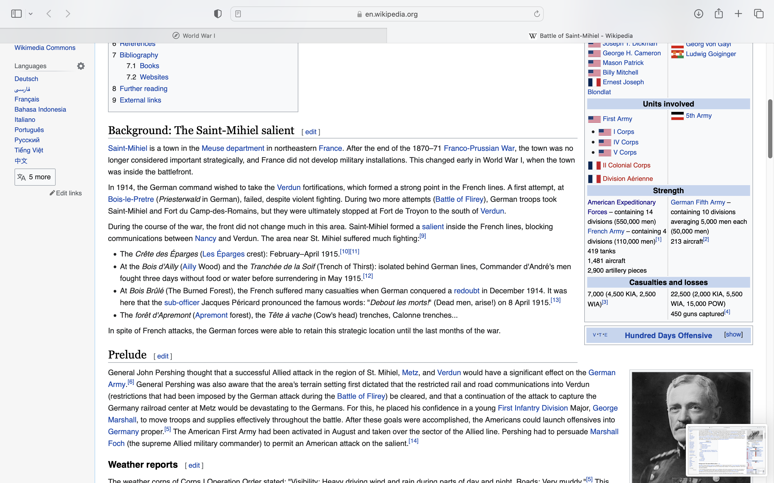774x483 pixels.
Task: Open the language settings gear icon
Action: point(81,66)
